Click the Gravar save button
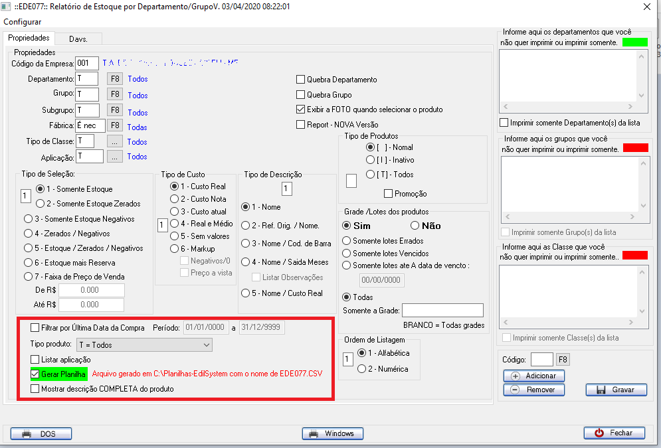 [x=616, y=390]
